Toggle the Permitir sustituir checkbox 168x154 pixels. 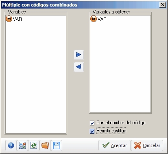point(92,131)
